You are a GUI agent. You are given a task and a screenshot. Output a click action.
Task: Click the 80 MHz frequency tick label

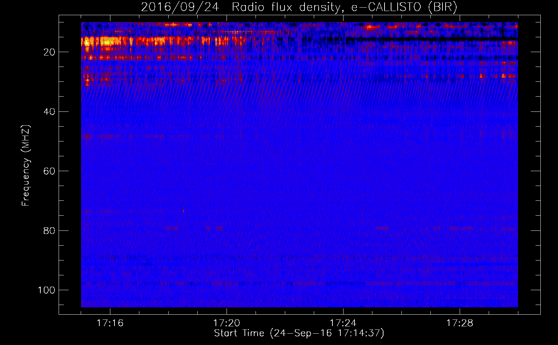coord(50,230)
